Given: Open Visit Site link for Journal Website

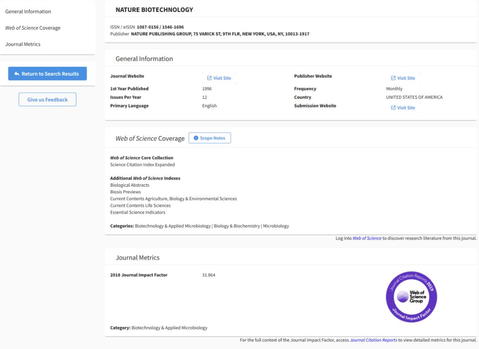Looking at the screenshot, I should 219,78.
